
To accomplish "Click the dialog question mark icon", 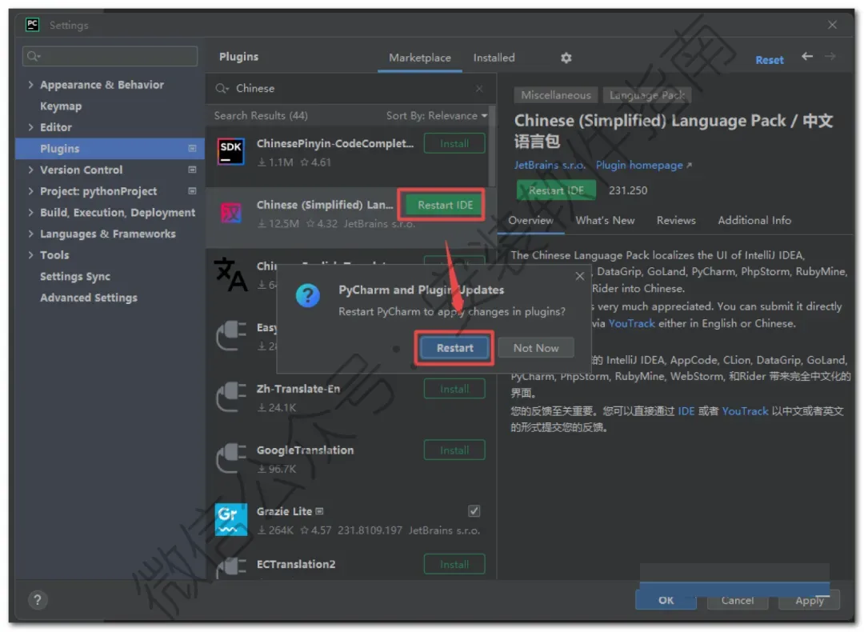I will tap(307, 296).
